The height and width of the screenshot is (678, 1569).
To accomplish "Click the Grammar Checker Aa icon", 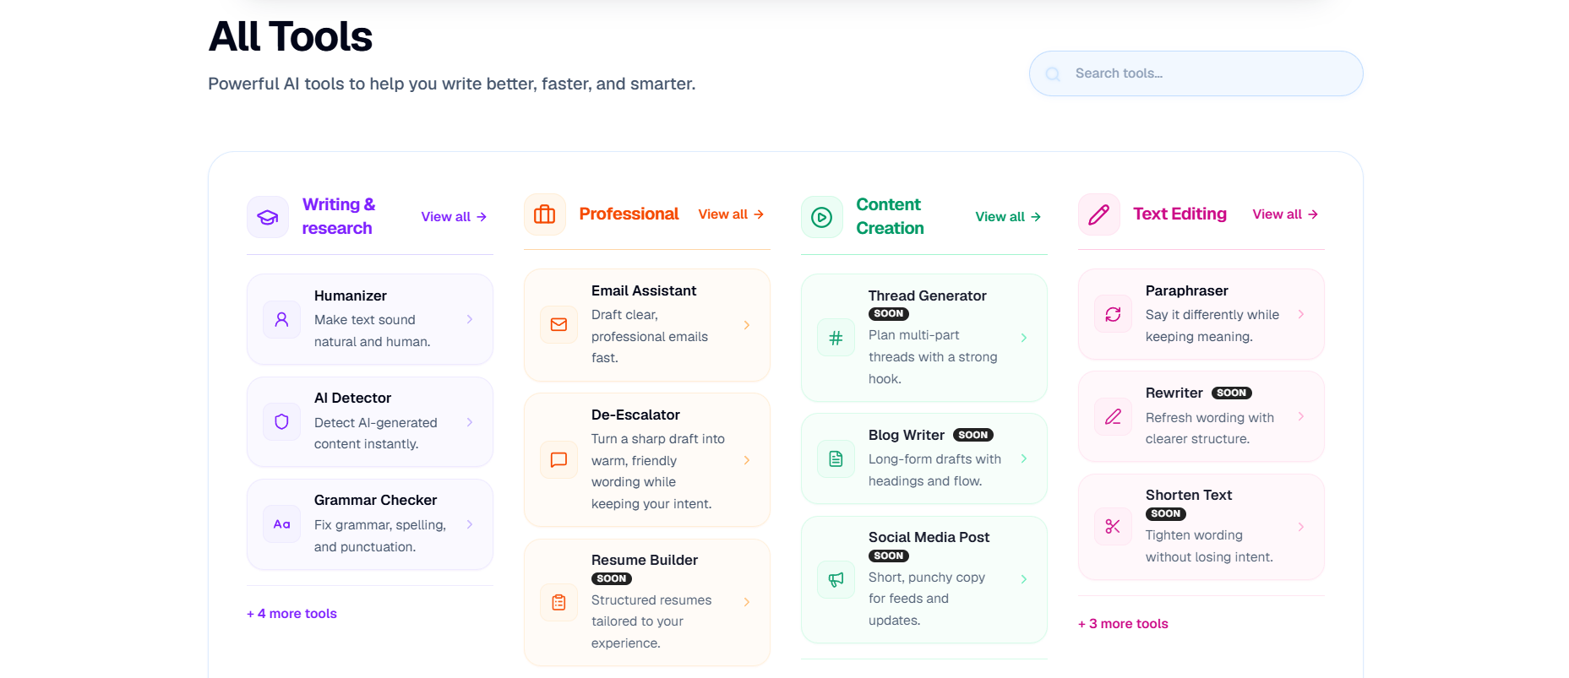I will [282, 524].
